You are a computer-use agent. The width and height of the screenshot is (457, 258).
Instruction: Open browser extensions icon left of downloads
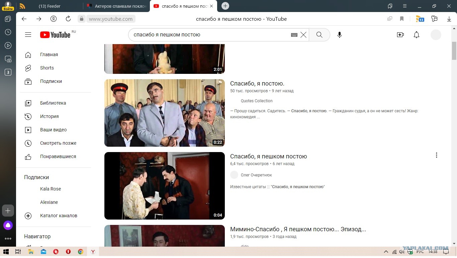(x=435, y=19)
